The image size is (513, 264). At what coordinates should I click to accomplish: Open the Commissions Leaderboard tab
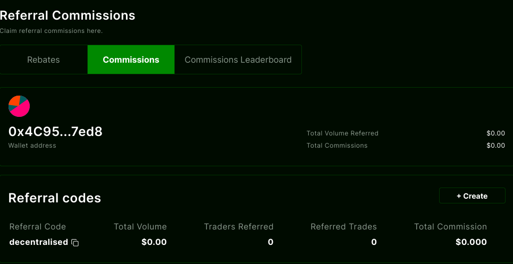[238, 60]
